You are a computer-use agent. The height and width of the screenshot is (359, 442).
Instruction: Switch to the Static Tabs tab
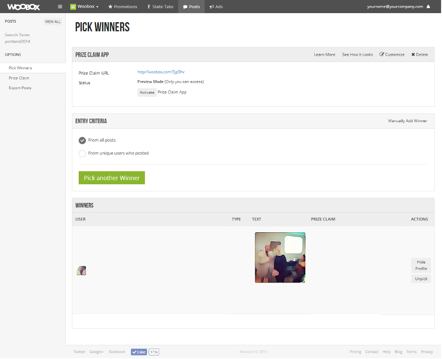160,7
